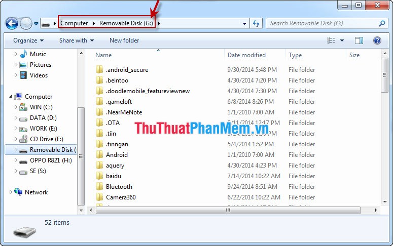Sort by Date modified column header

click(246, 55)
